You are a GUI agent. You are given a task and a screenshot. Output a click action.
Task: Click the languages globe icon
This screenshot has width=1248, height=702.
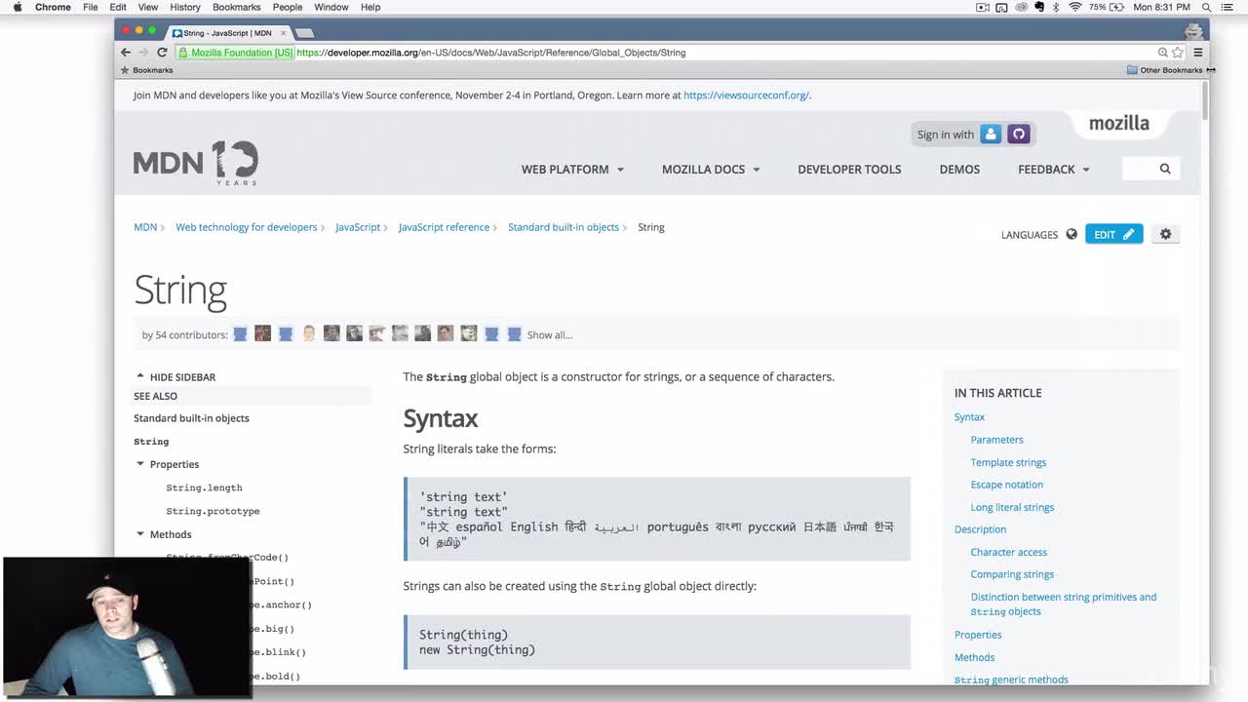pyautogui.click(x=1072, y=234)
